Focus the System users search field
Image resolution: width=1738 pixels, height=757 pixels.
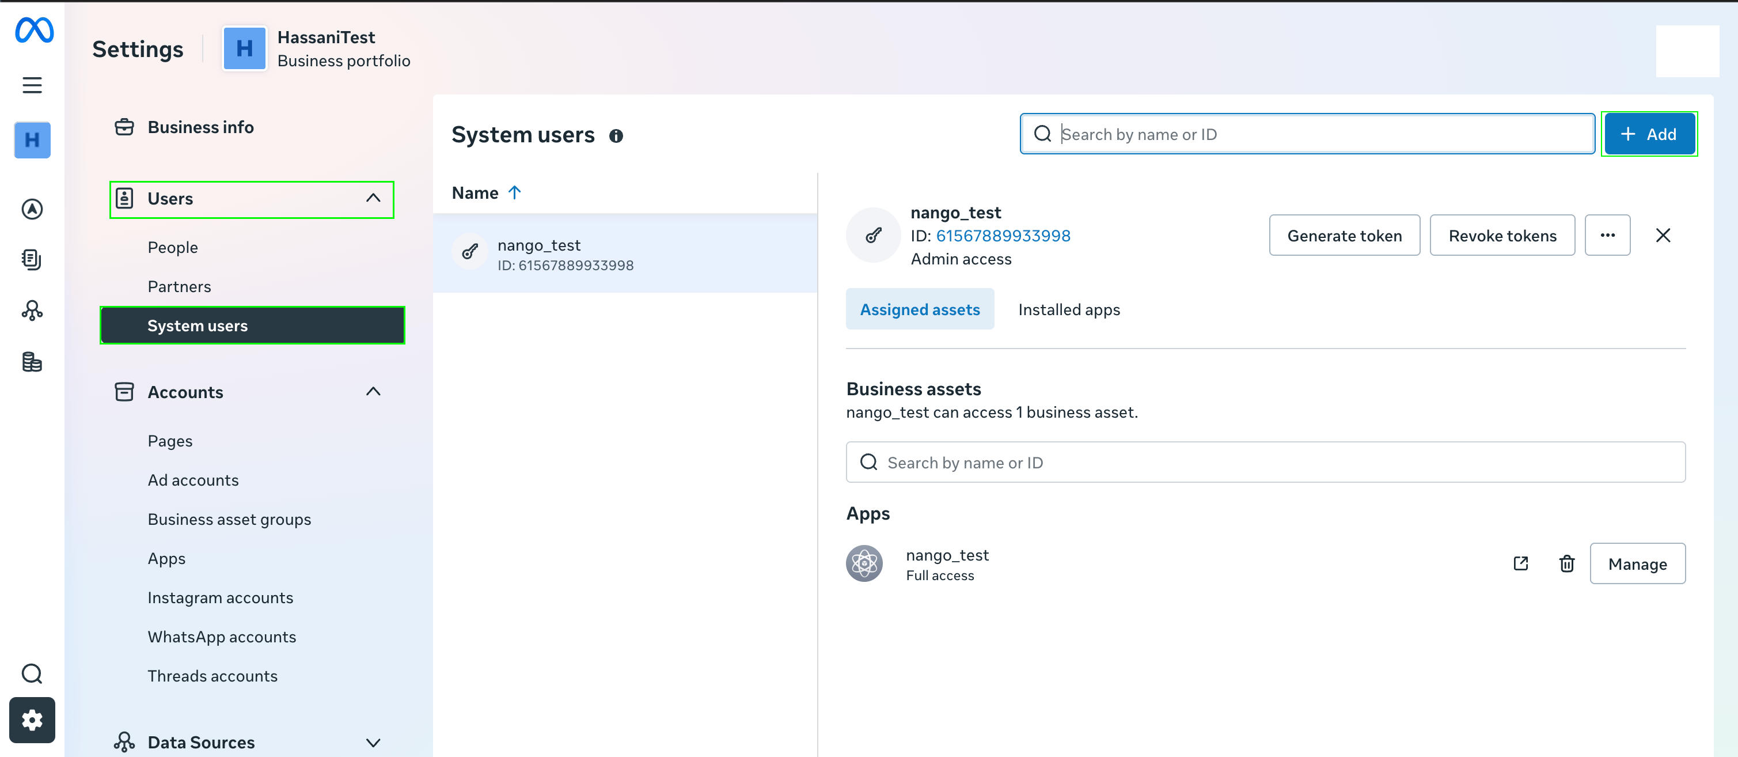[1307, 134]
